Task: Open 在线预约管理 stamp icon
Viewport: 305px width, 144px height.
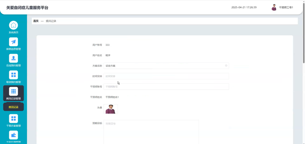Action: (x=13, y=58)
